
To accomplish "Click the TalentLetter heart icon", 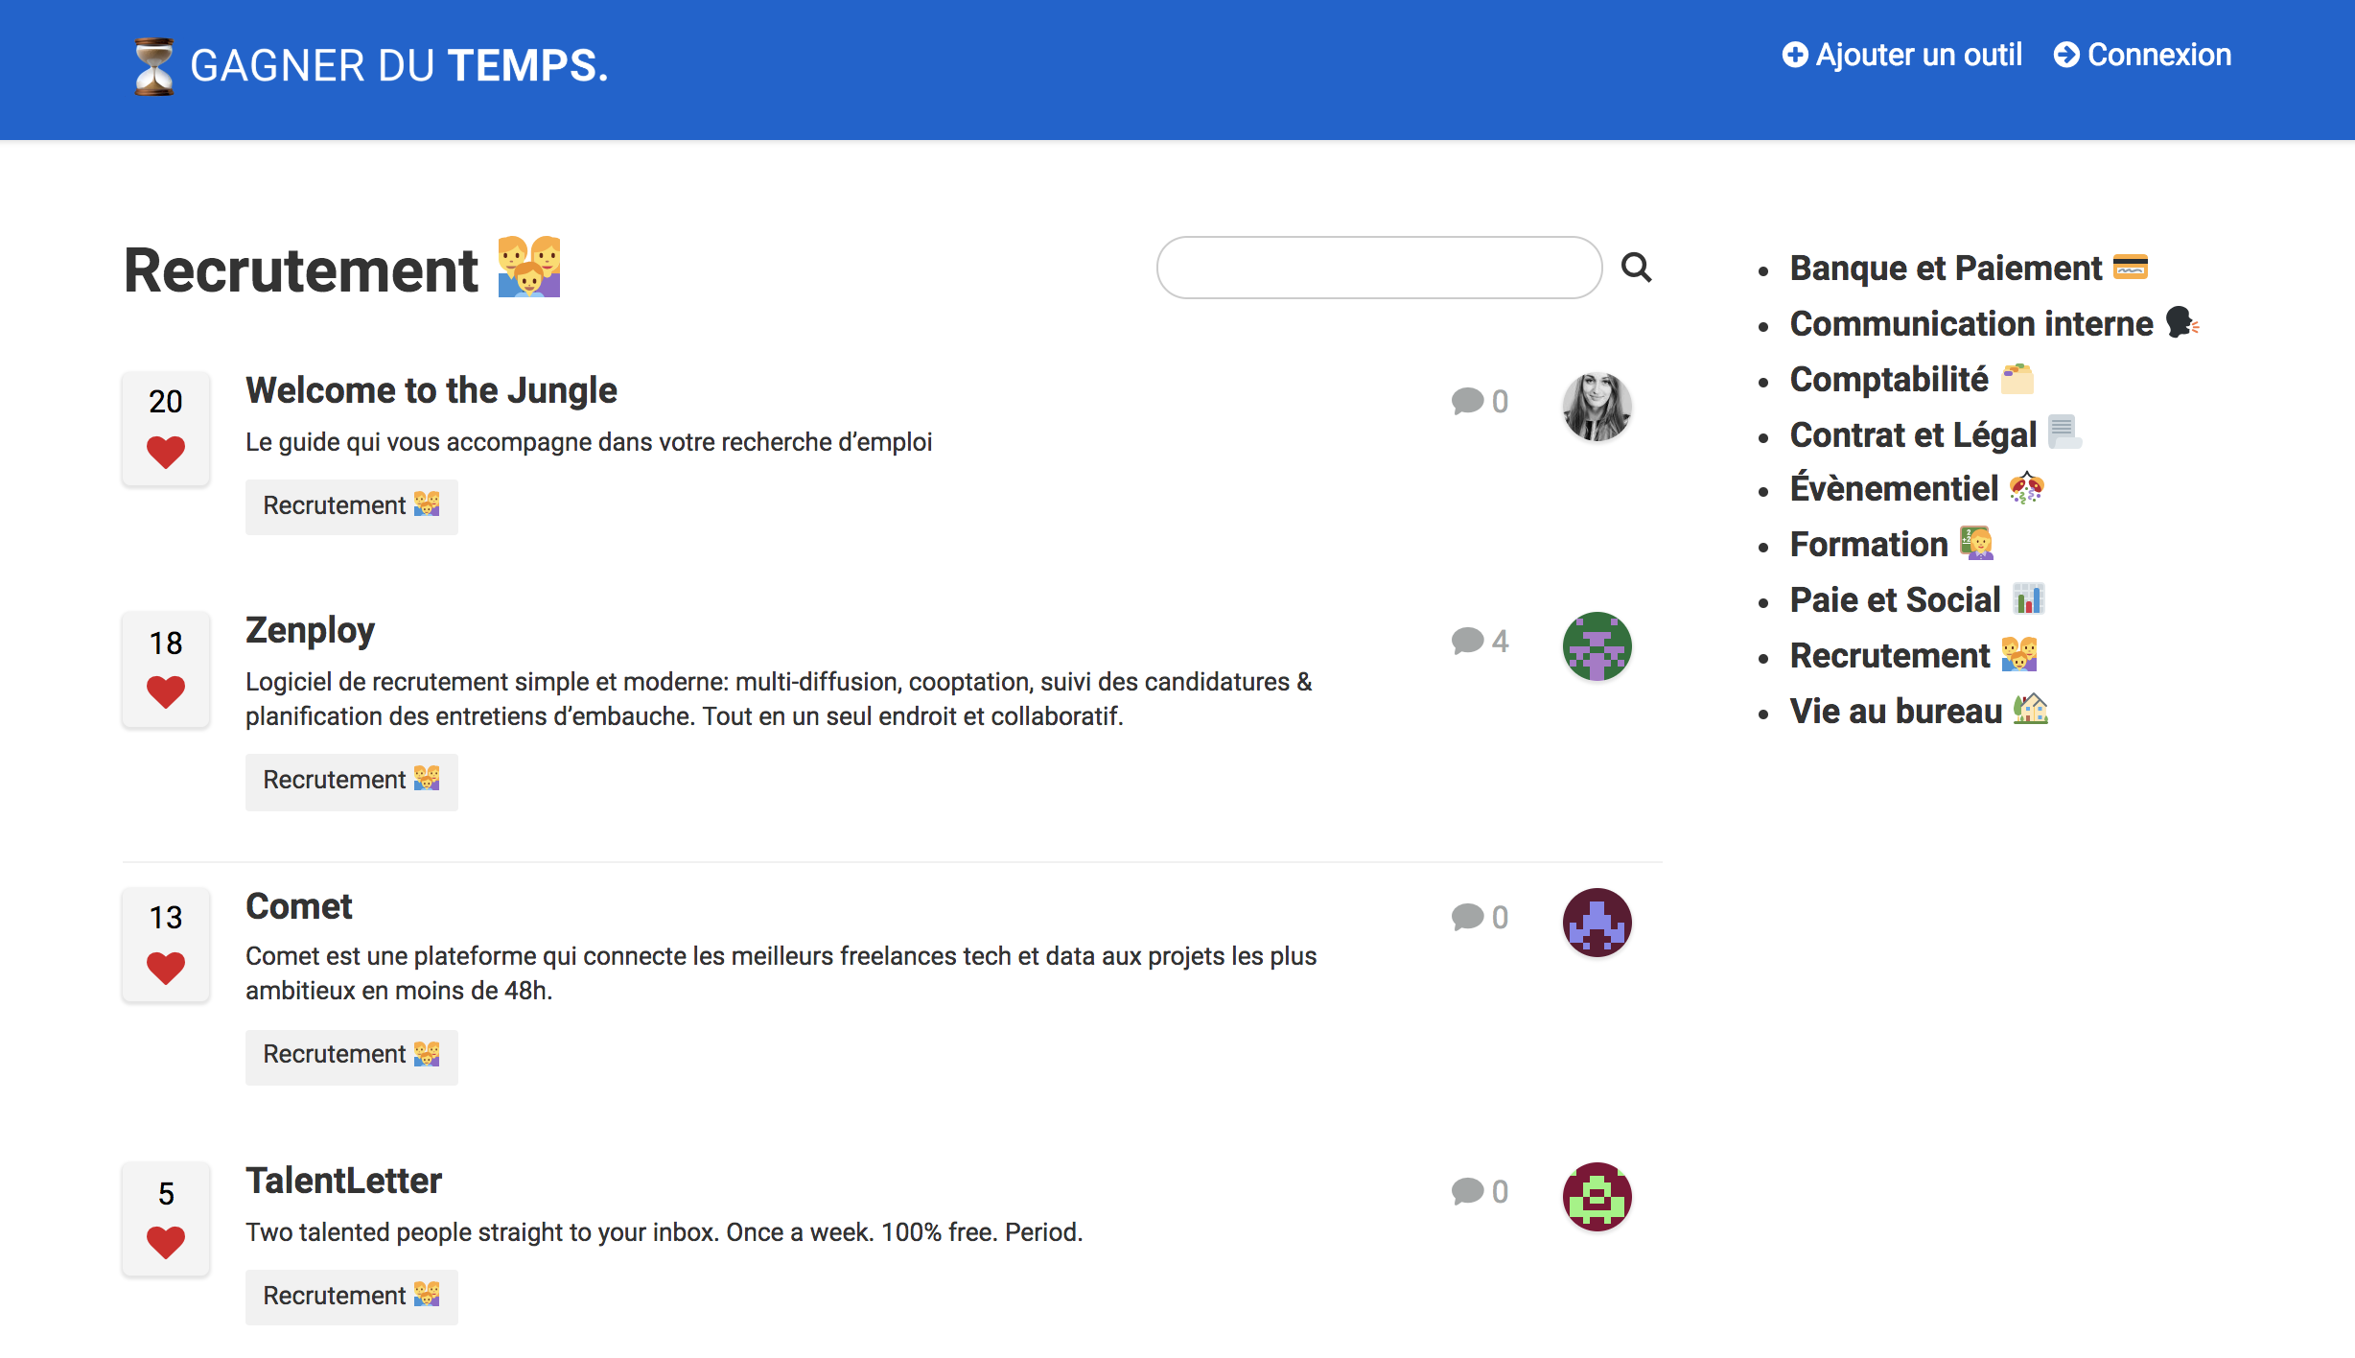I will [166, 1242].
